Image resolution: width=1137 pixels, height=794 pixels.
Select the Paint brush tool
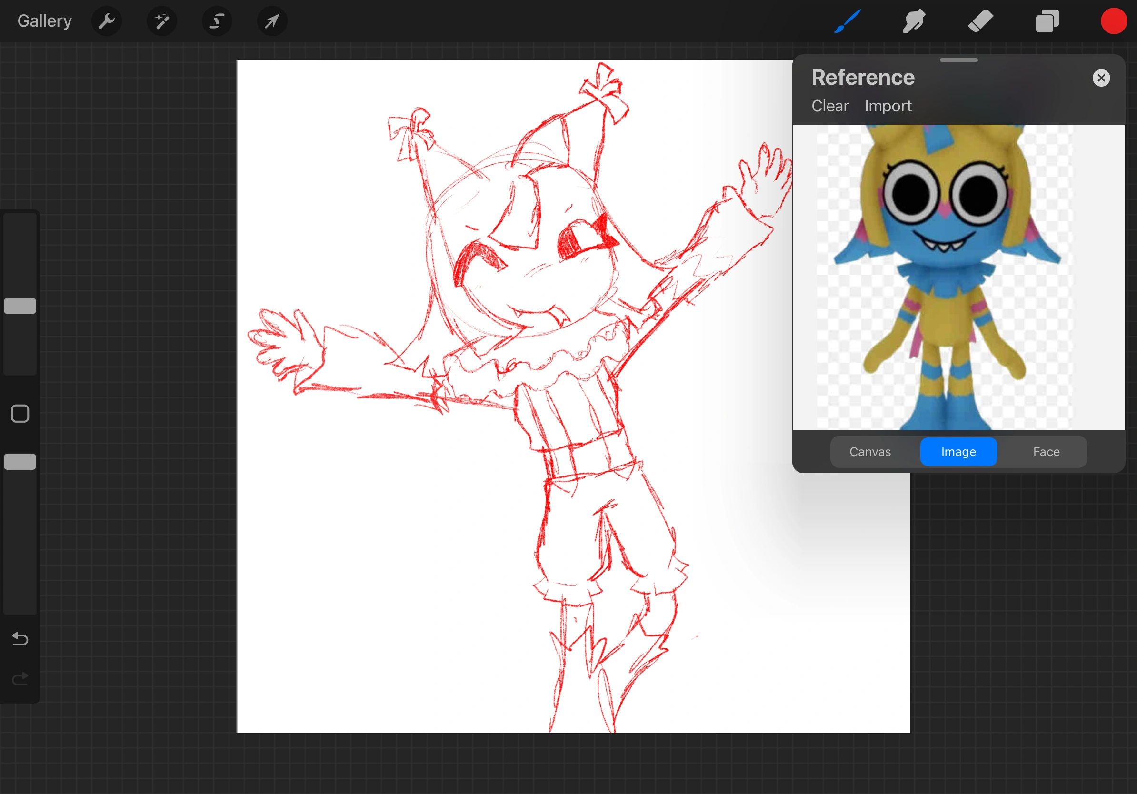(x=847, y=21)
